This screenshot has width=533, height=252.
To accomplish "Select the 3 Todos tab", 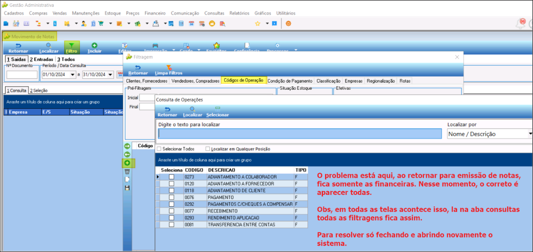I will 66,60.
